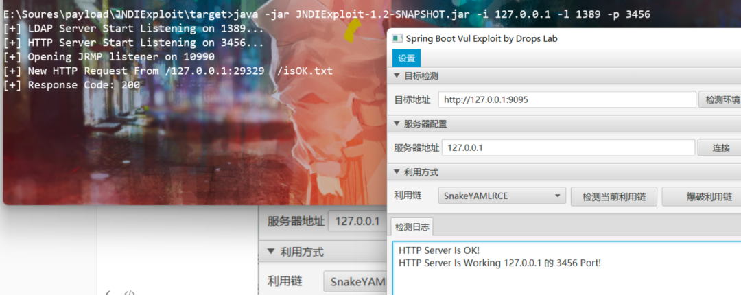Collapse the 利用方式 section in front window

click(397, 172)
